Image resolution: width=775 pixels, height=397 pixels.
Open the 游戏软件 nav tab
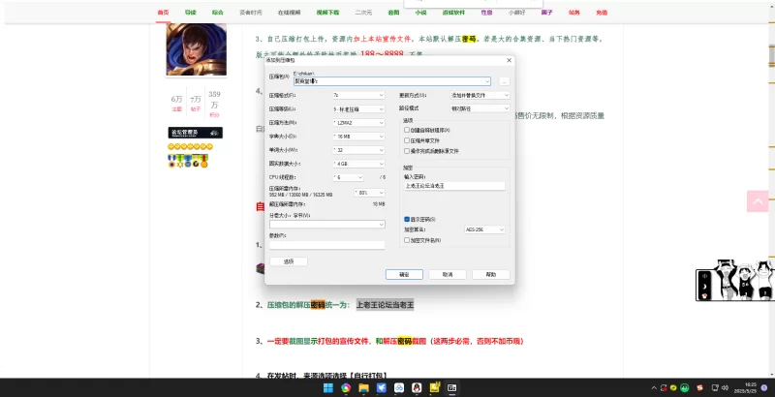(453, 13)
